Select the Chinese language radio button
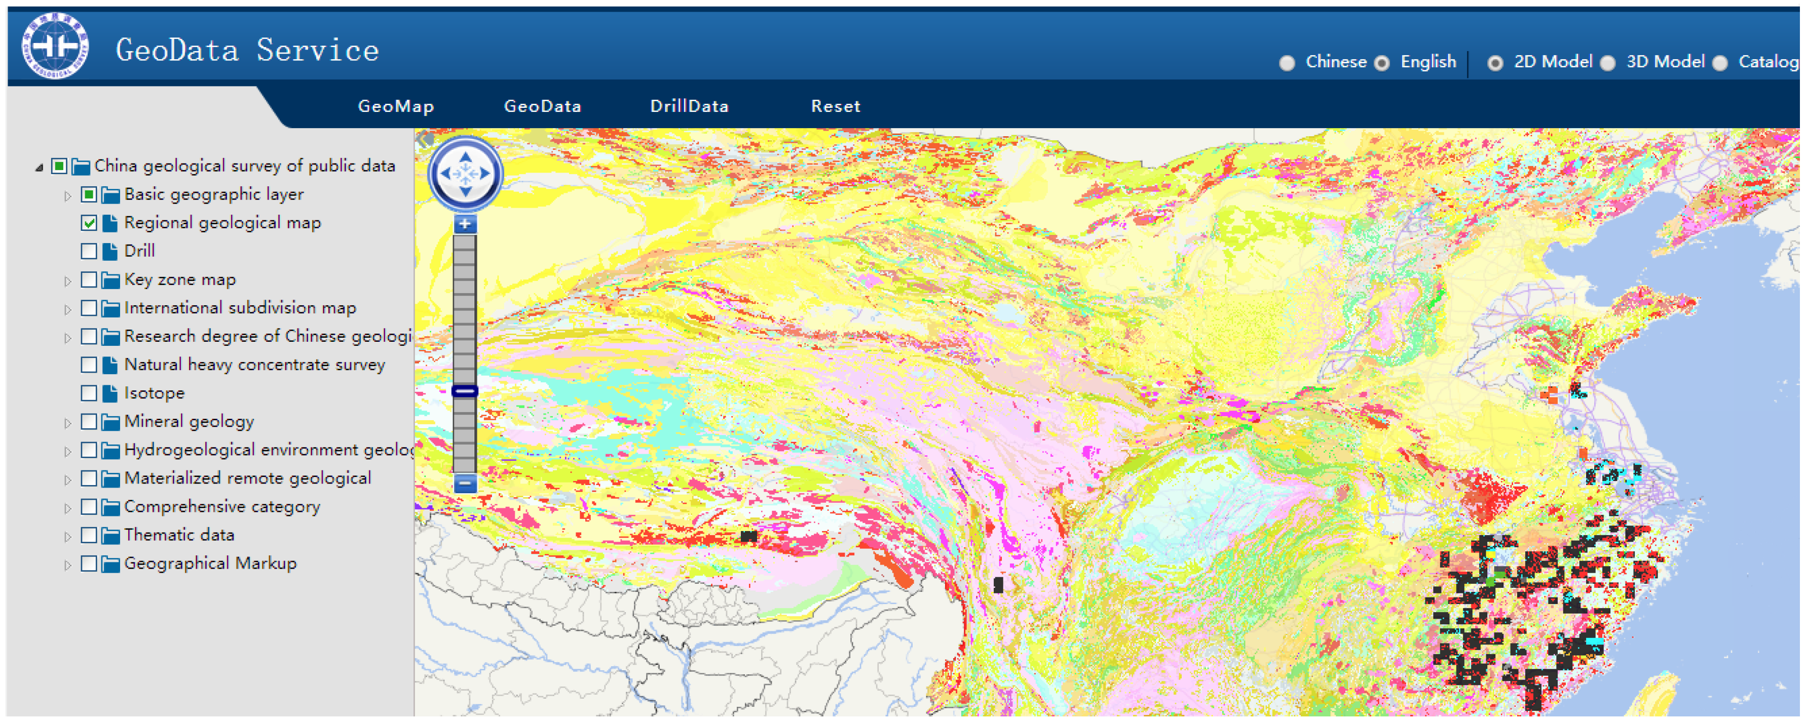This screenshot has width=1806, height=723. coord(1287,63)
